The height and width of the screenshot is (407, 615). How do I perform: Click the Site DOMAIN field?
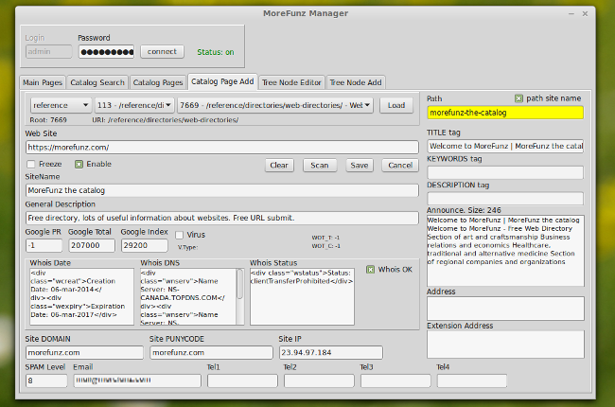(x=84, y=352)
